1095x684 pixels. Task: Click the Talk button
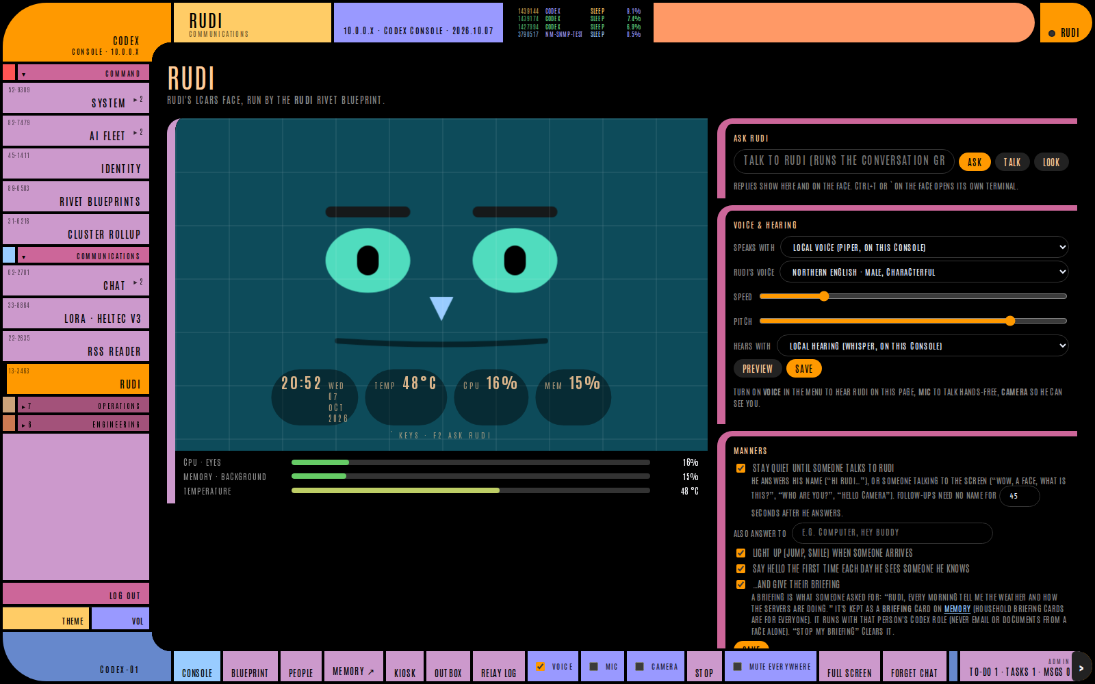click(x=1012, y=162)
